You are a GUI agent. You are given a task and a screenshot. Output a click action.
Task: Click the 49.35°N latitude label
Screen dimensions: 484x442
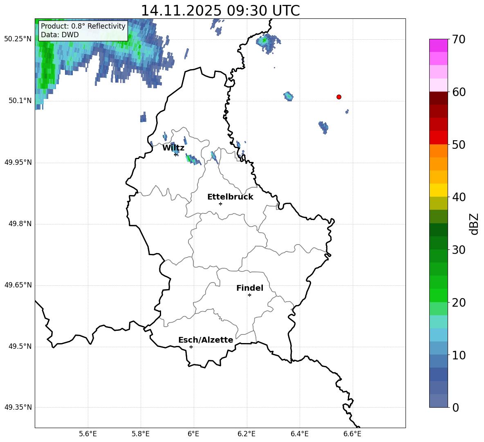(18, 407)
